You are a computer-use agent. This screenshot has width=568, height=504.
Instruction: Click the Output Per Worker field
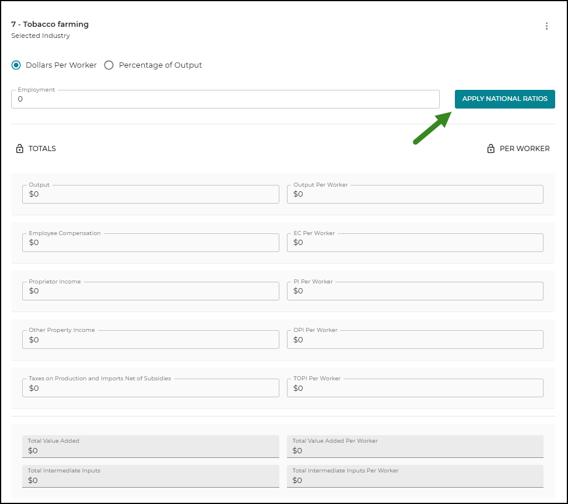tap(415, 194)
